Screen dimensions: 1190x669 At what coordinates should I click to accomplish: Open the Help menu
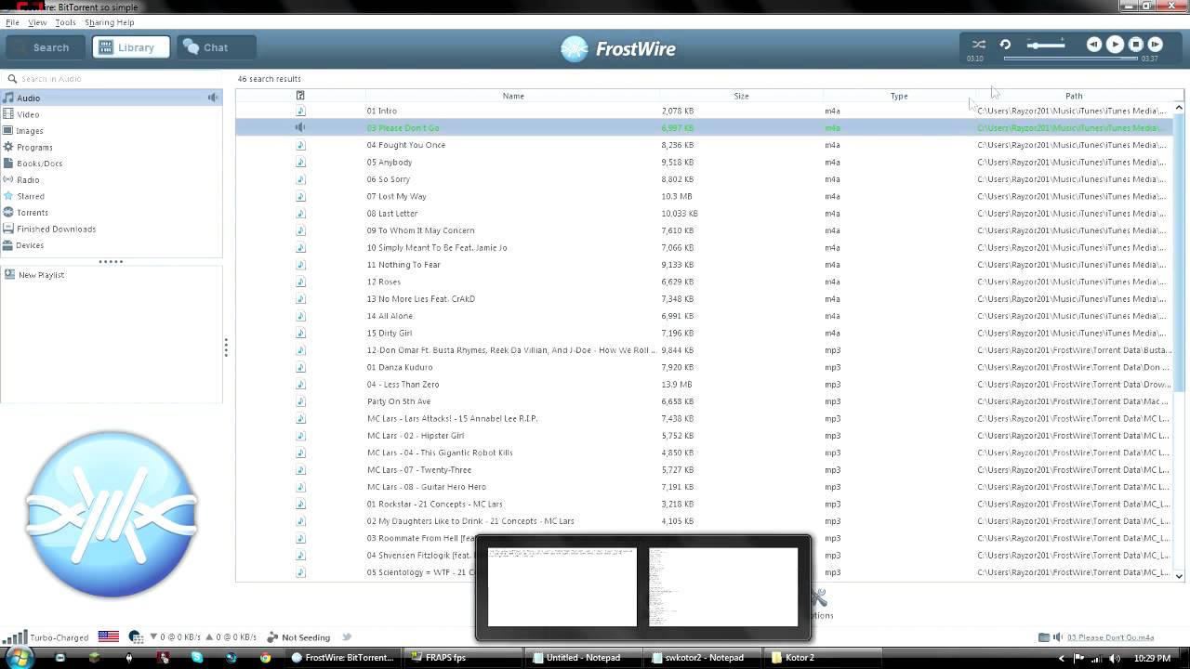pos(125,22)
